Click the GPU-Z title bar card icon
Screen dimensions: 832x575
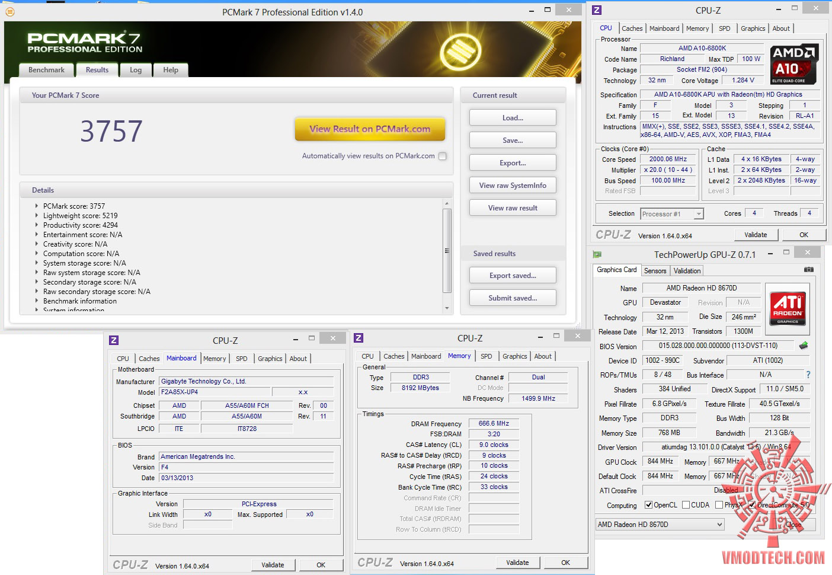(x=597, y=254)
